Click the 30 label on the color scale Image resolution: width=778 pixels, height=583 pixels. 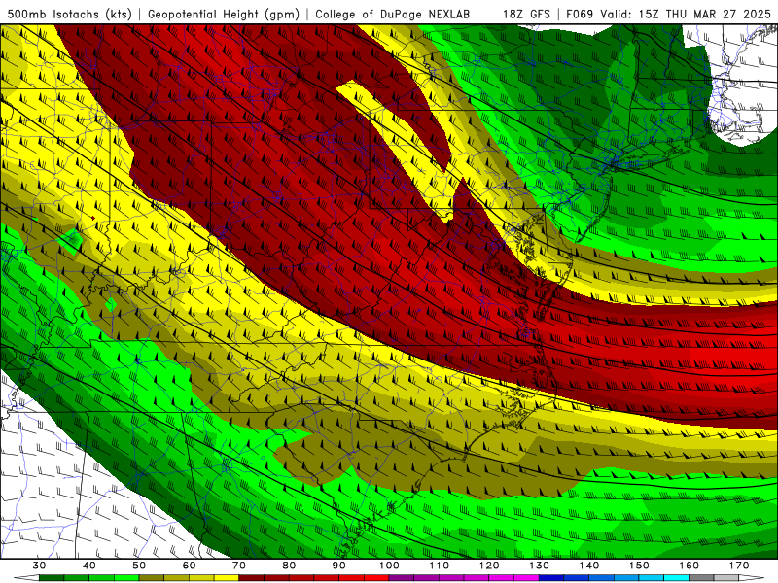click(x=39, y=566)
